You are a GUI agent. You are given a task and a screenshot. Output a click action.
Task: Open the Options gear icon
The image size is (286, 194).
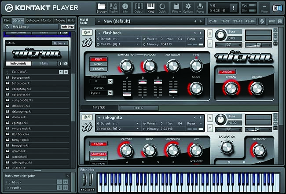(188, 8)
